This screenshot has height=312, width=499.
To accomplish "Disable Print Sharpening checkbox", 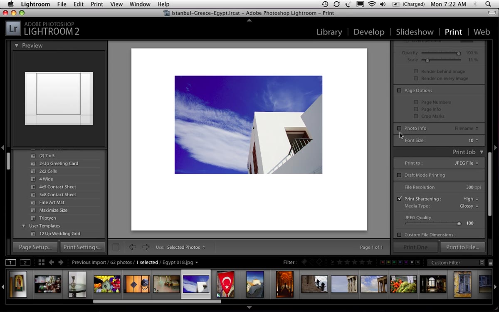I will click(x=399, y=199).
